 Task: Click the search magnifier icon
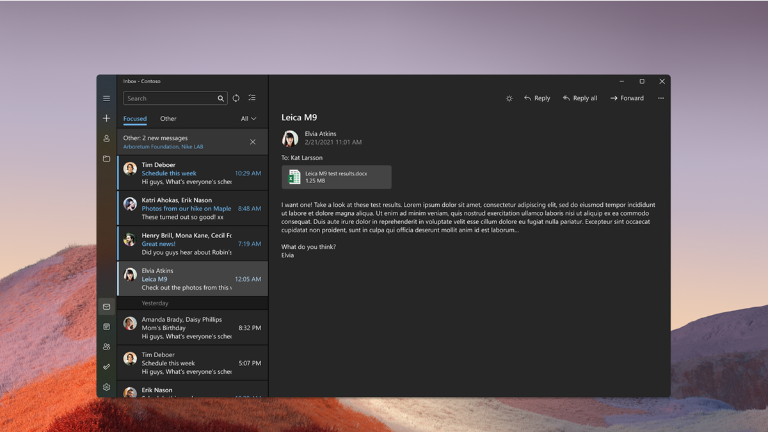click(x=221, y=98)
